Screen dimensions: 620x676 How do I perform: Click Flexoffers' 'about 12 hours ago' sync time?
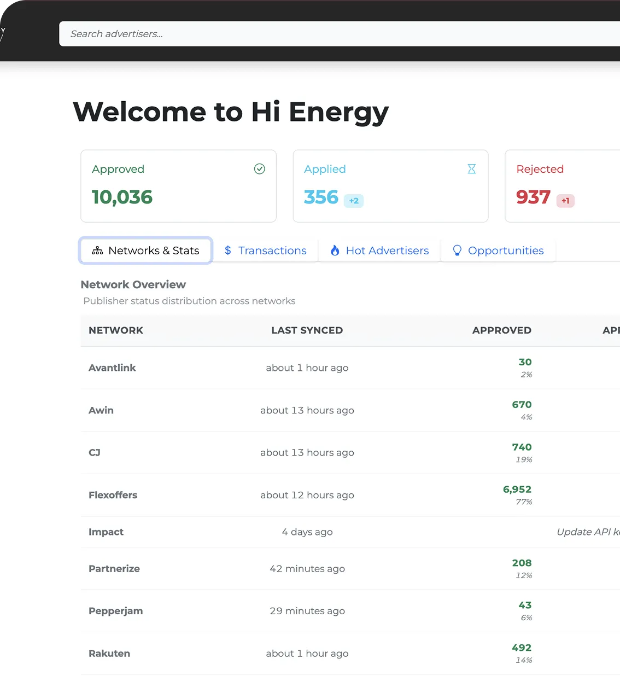307,495
